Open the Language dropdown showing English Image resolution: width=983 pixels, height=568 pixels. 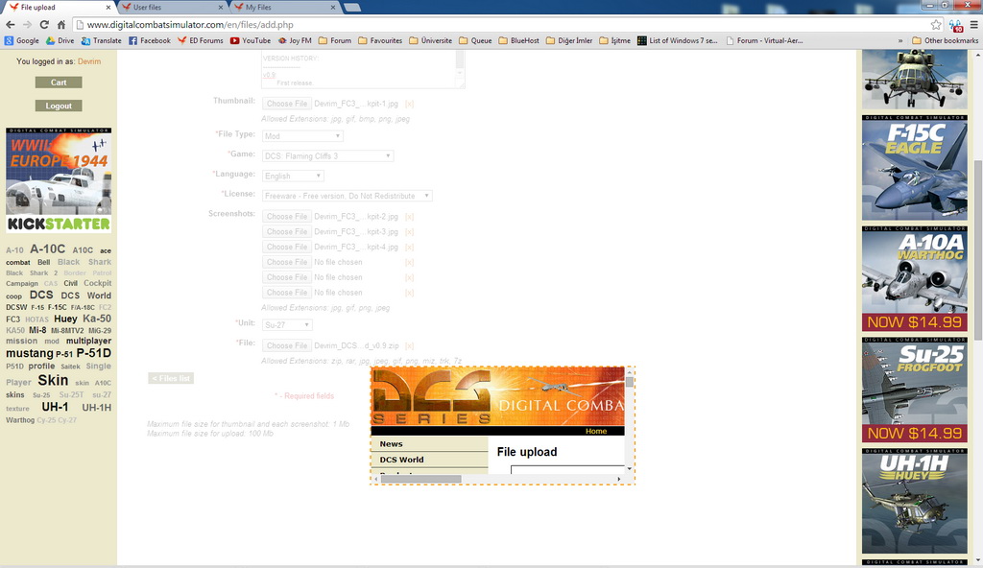tap(293, 177)
